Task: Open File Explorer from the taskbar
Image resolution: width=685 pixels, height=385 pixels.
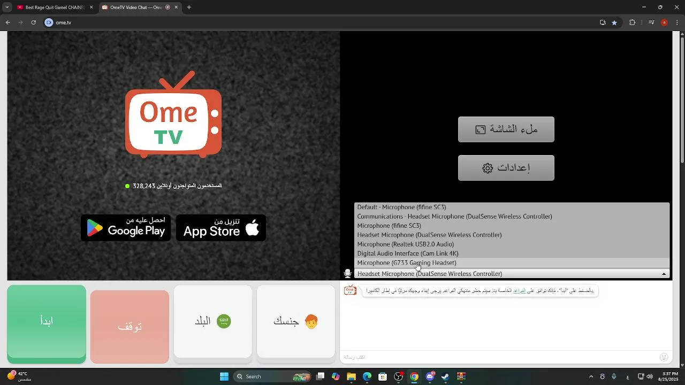Action: [x=351, y=376]
